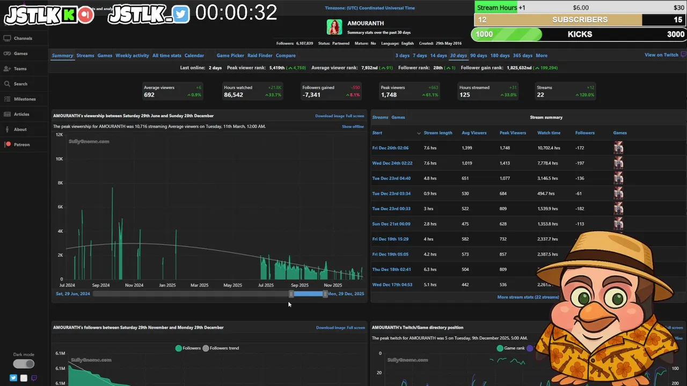The height and width of the screenshot is (386, 687).
Task: Sort stream table by the Start column arrow
Action: click(419, 133)
